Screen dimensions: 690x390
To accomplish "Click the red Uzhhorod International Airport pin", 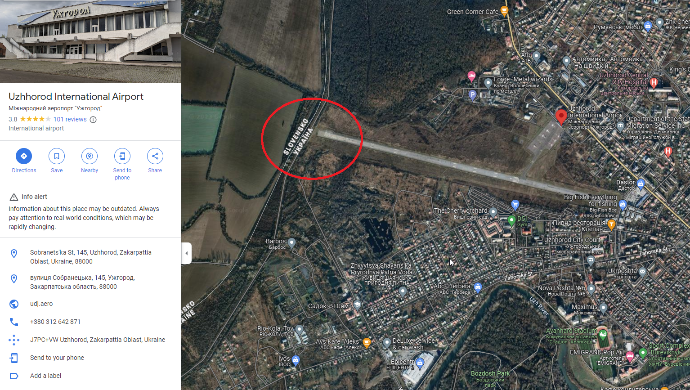I will pyautogui.click(x=561, y=117).
